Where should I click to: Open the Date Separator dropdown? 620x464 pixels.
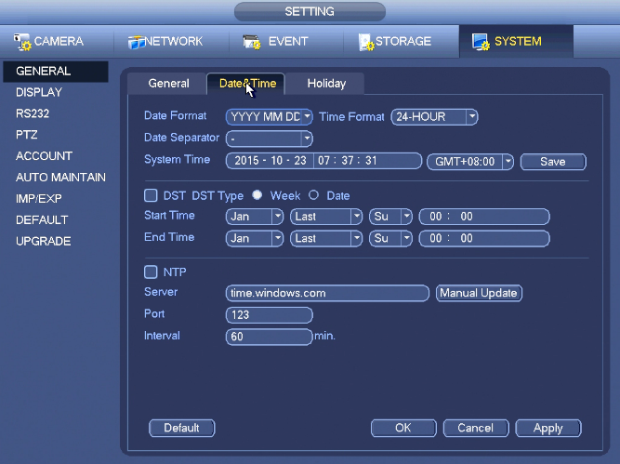pyautogui.click(x=269, y=139)
